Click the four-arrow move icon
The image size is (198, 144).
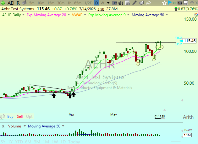[192, 3]
